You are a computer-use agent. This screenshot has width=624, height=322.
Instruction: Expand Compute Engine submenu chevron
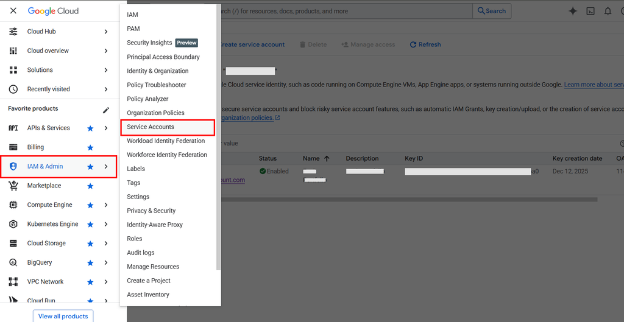click(x=106, y=205)
